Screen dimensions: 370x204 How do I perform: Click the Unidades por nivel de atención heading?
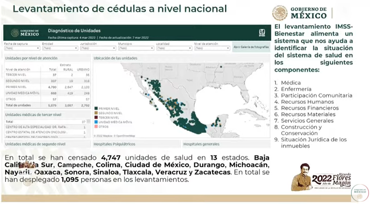point(31,58)
